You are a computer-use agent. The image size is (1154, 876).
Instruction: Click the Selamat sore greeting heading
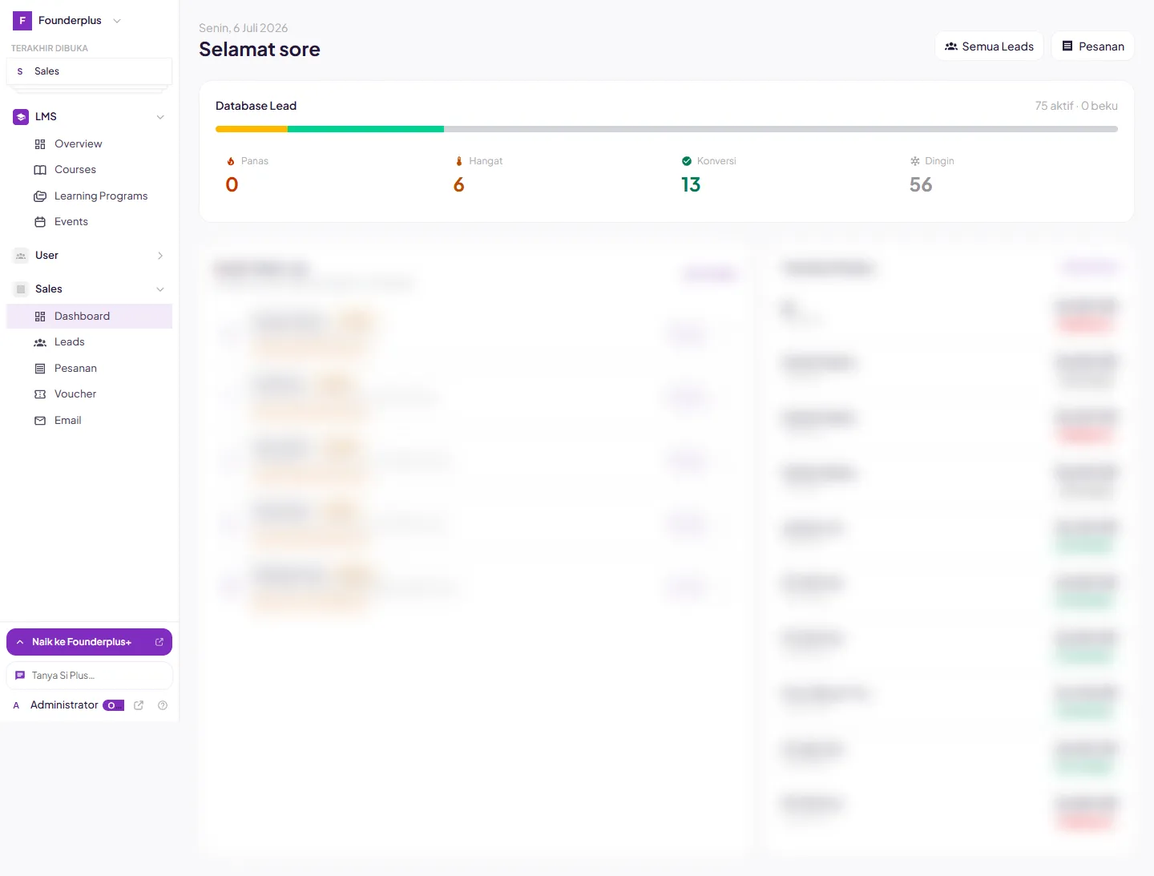tap(260, 50)
